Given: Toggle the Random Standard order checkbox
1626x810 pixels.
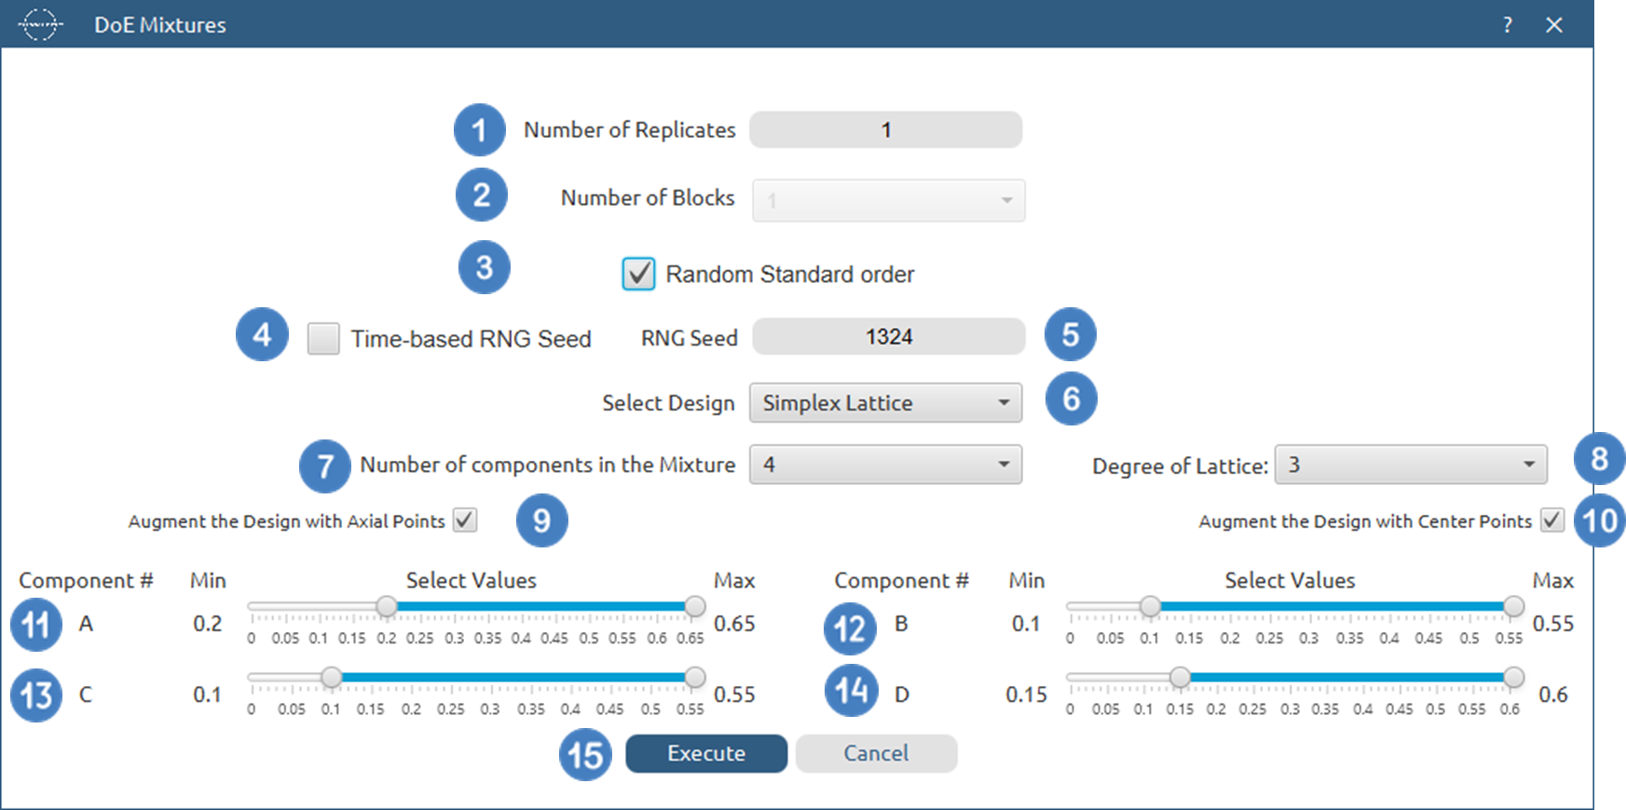Looking at the screenshot, I should (x=638, y=274).
